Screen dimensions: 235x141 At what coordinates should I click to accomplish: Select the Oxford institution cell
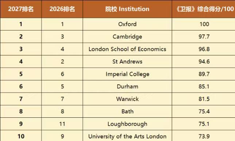click(127, 24)
